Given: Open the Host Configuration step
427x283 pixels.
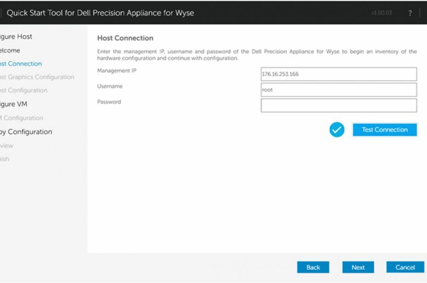Looking at the screenshot, I should [x=24, y=90].
